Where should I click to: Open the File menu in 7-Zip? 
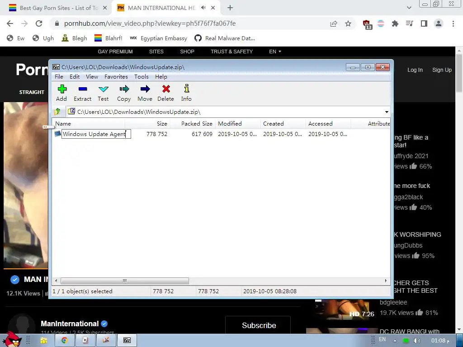pyautogui.click(x=59, y=77)
